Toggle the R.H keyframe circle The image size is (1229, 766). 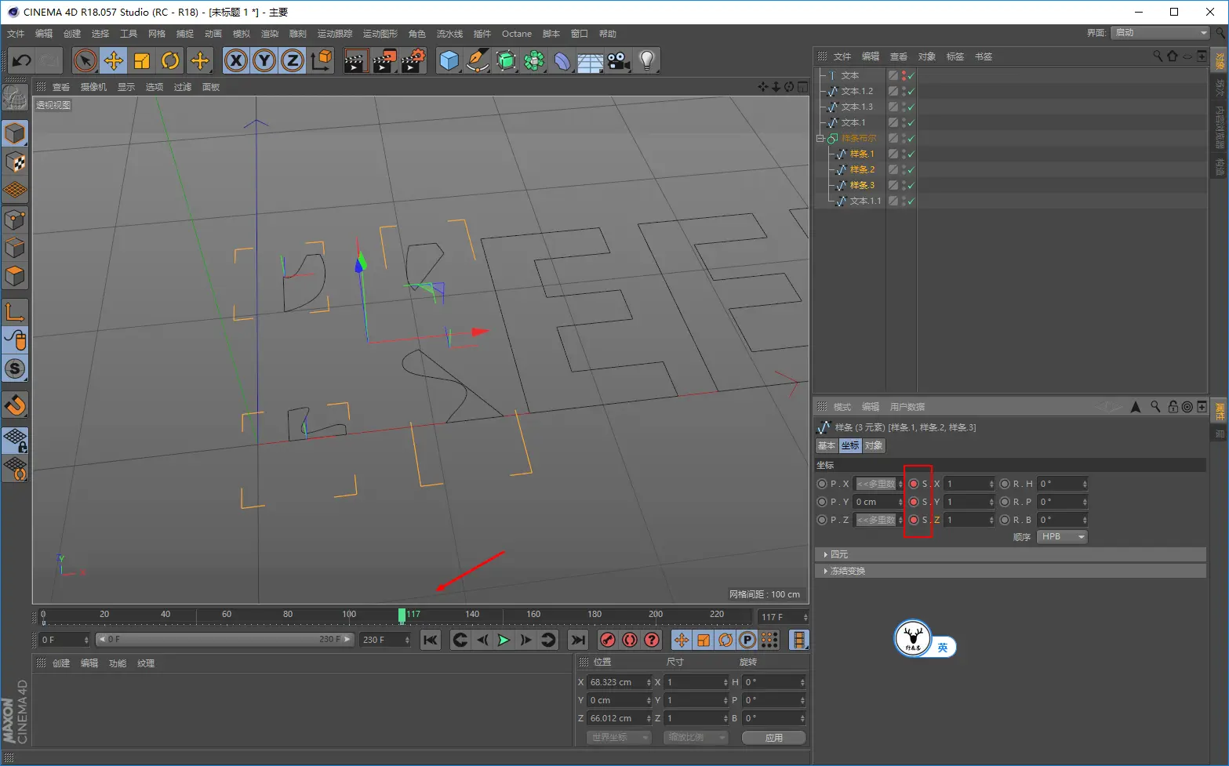coord(1005,484)
